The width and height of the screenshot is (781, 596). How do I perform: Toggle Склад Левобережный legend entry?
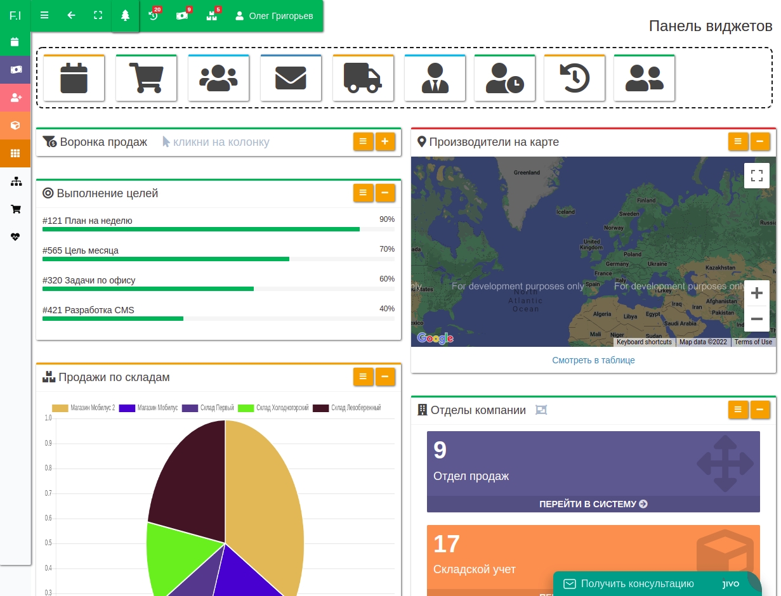click(347, 408)
